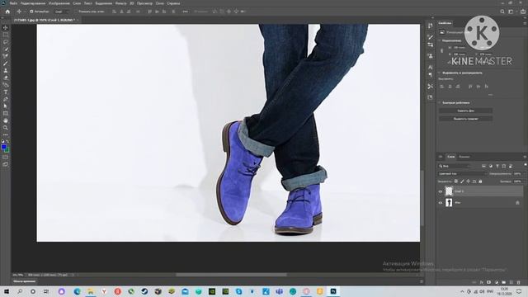This screenshot has width=528, height=297.
Task: Open the Properties panel menu icon
Action: pos(525,23)
